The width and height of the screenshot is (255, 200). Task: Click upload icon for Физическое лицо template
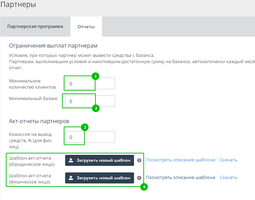coord(71,178)
